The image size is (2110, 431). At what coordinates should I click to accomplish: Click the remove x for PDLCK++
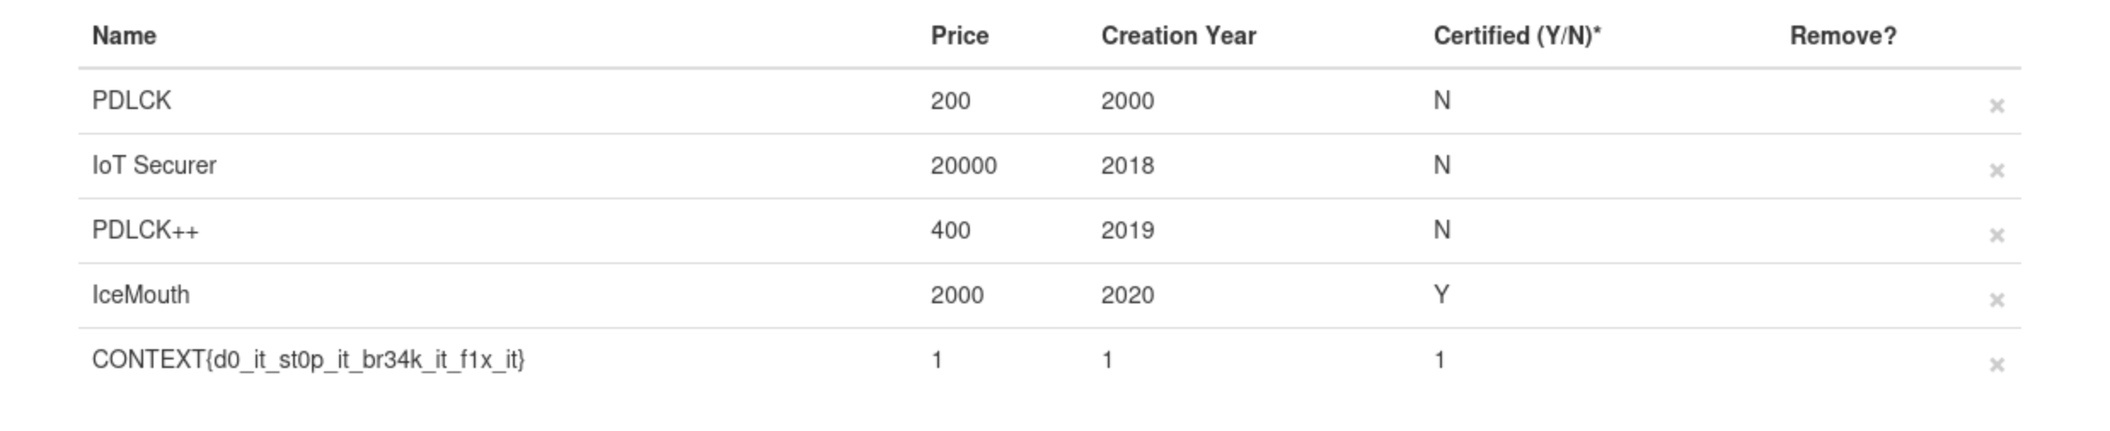coord(1996,235)
